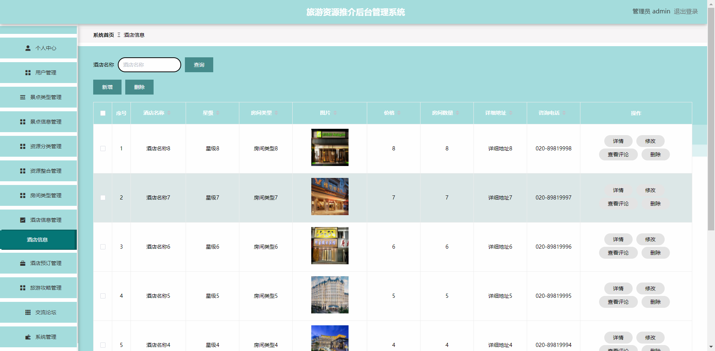Viewport: 715px width, 351px height.
Task: Click 详情 for 酒店名称8
Action: coord(618,141)
